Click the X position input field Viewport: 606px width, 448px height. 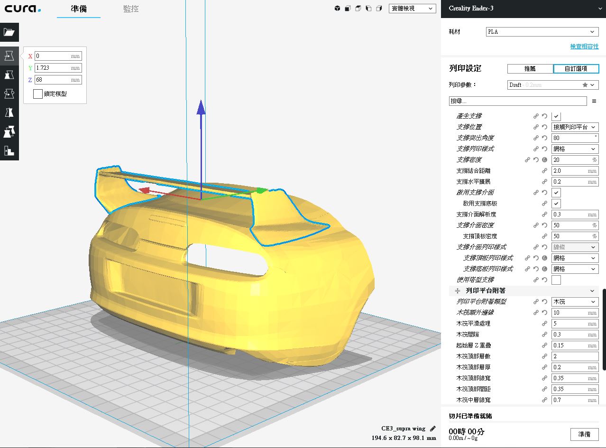point(58,56)
